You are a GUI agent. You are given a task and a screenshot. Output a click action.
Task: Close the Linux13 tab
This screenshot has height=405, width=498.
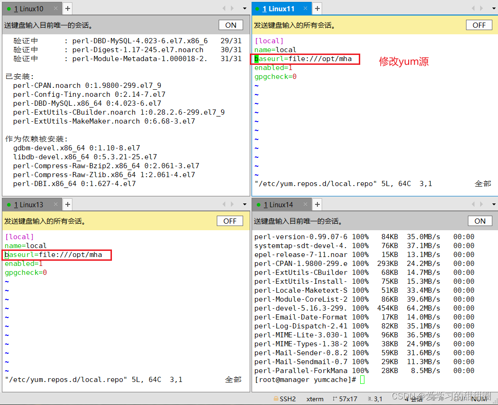coord(55,204)
